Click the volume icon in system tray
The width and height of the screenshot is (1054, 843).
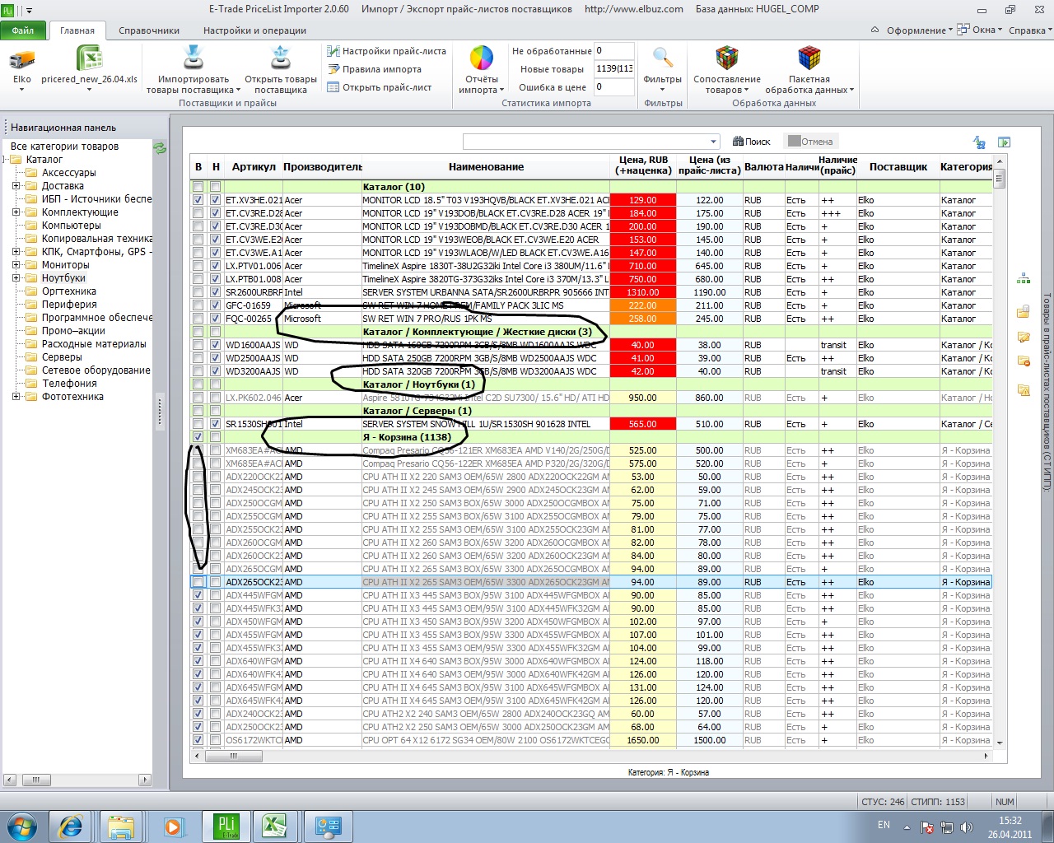(966, 827)
